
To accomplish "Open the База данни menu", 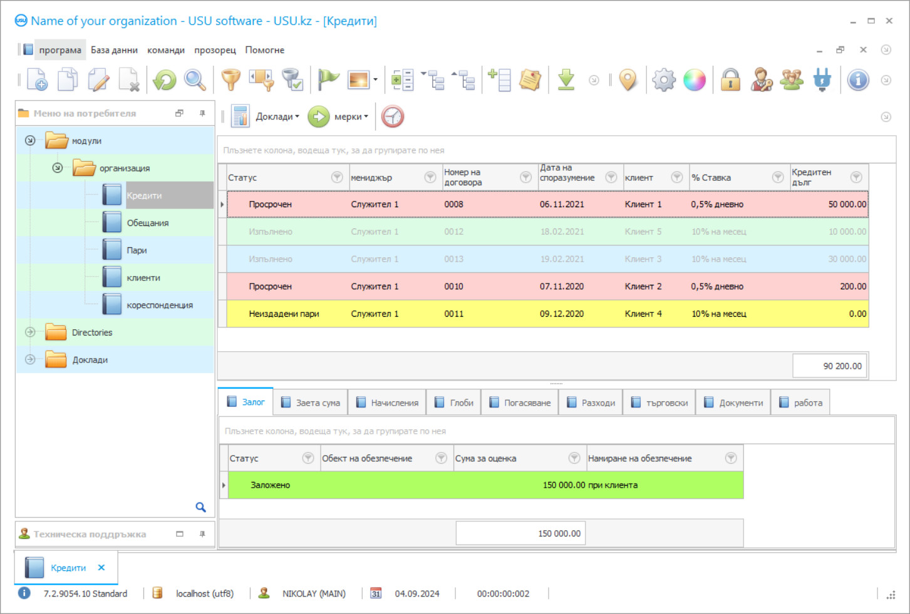I will coord(114,50).
